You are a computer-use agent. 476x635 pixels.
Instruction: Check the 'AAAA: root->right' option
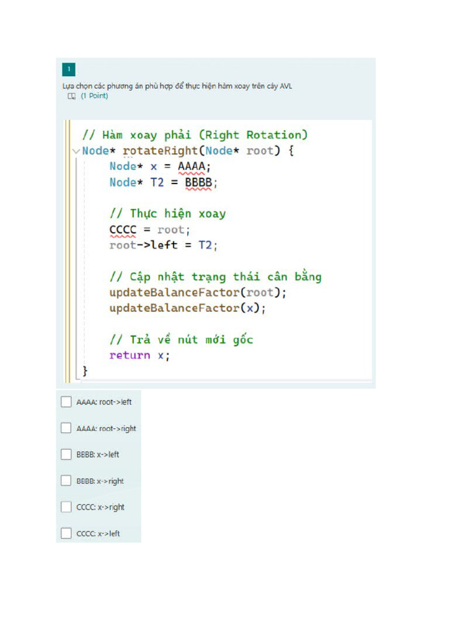66,429
